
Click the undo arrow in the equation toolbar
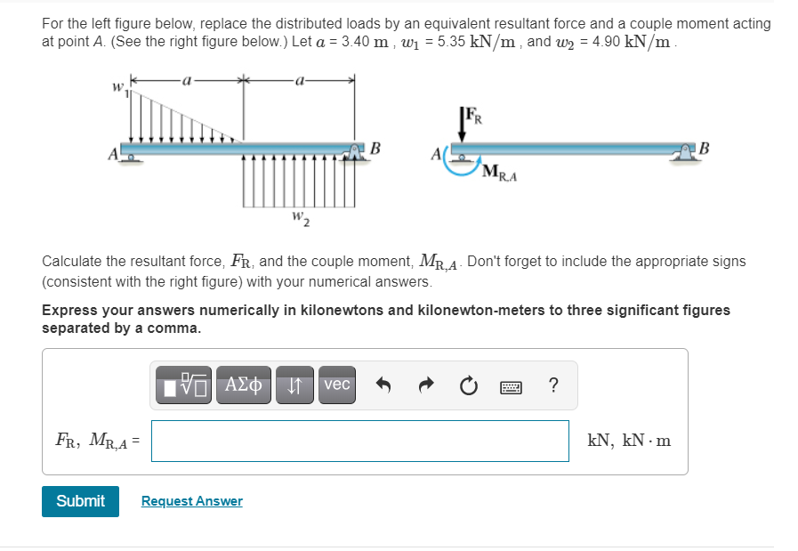[383, 385]
